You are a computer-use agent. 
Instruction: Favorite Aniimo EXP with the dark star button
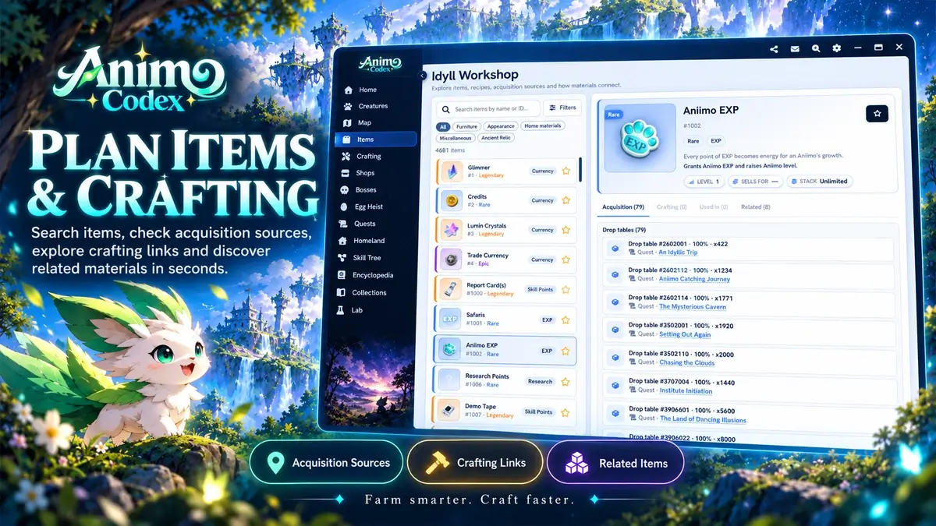[x=877, y=114]
